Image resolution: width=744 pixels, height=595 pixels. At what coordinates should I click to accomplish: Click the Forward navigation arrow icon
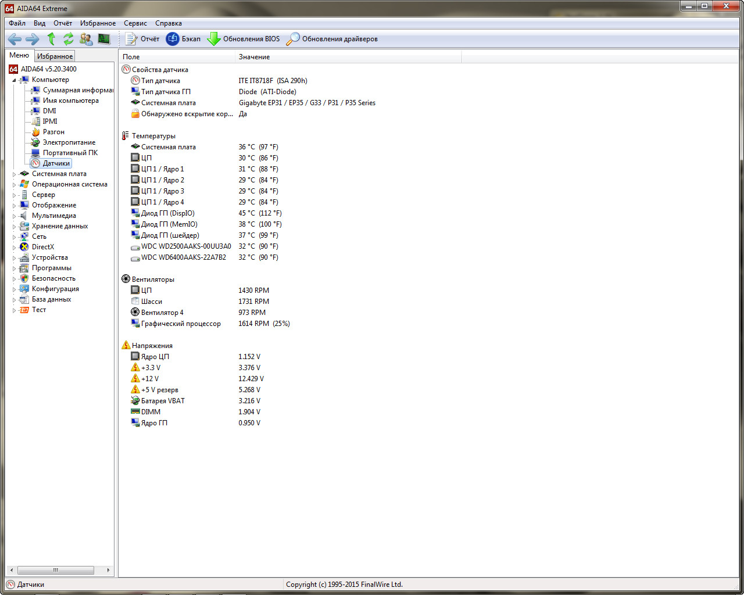(33, 39)
